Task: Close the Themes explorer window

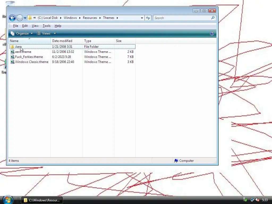Action: pos(212,11)
